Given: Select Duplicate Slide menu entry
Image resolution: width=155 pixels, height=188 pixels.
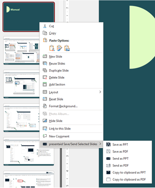Looking at the screenshot, I should (71, 70).
